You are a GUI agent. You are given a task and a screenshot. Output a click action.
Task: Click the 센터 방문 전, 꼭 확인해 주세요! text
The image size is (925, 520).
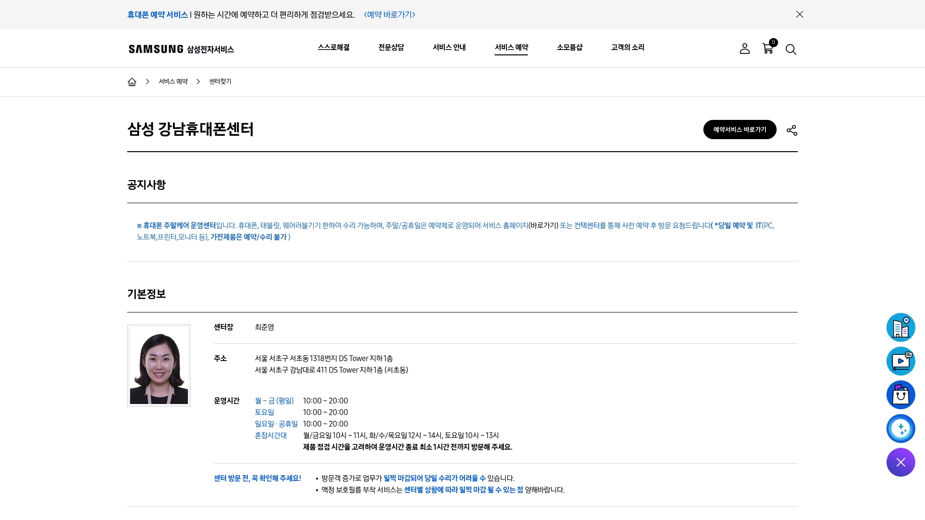(x=257, y=479)
